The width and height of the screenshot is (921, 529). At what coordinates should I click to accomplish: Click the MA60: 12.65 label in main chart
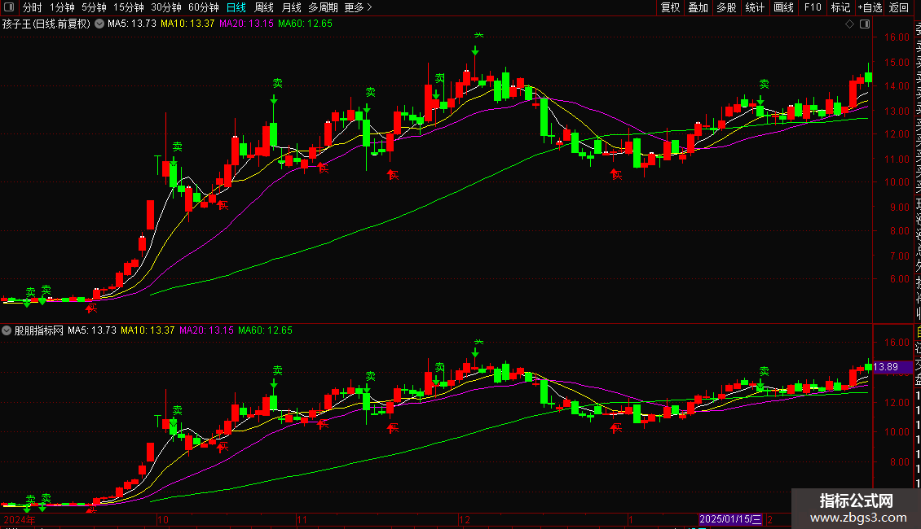pyautogui.click(x=305, y=24)
